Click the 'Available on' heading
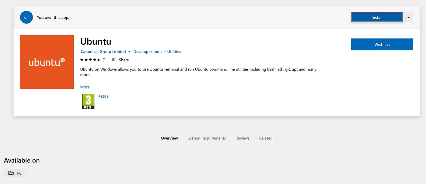426x184 pixels. pyautogui.click(x=22, y=160)
